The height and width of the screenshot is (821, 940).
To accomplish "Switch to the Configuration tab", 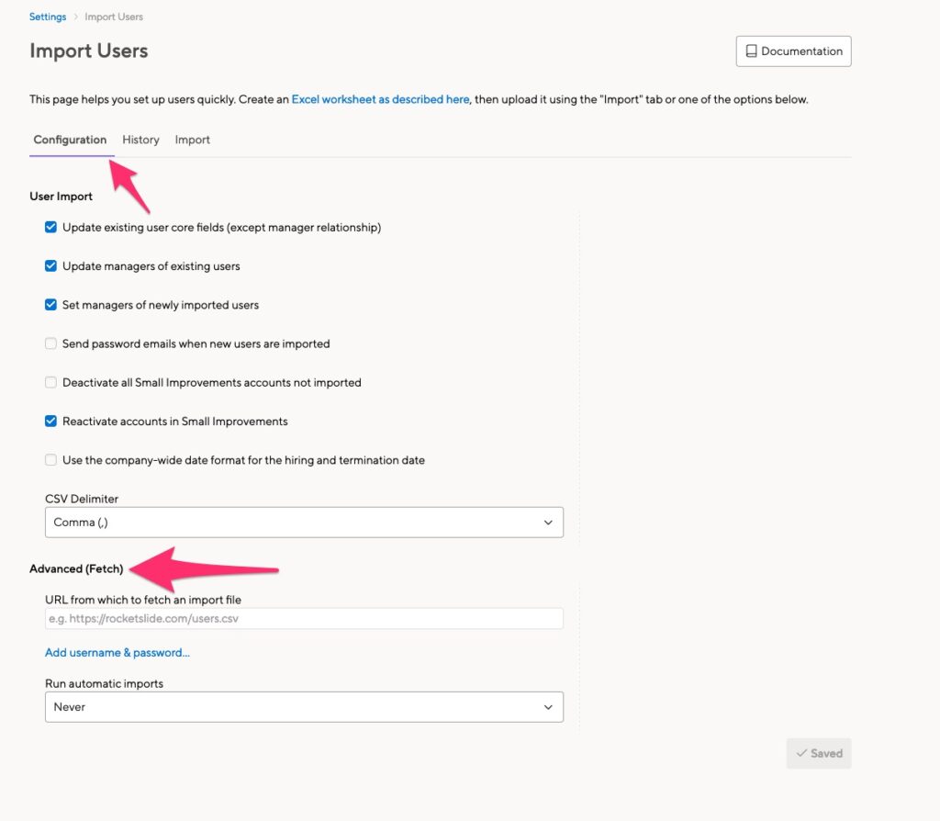I will click(x=70, y=140).
